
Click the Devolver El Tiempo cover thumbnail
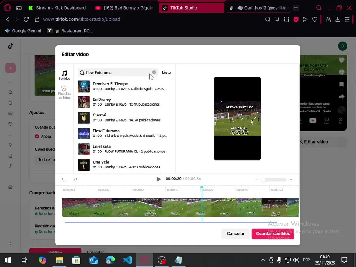coord(84,86)
